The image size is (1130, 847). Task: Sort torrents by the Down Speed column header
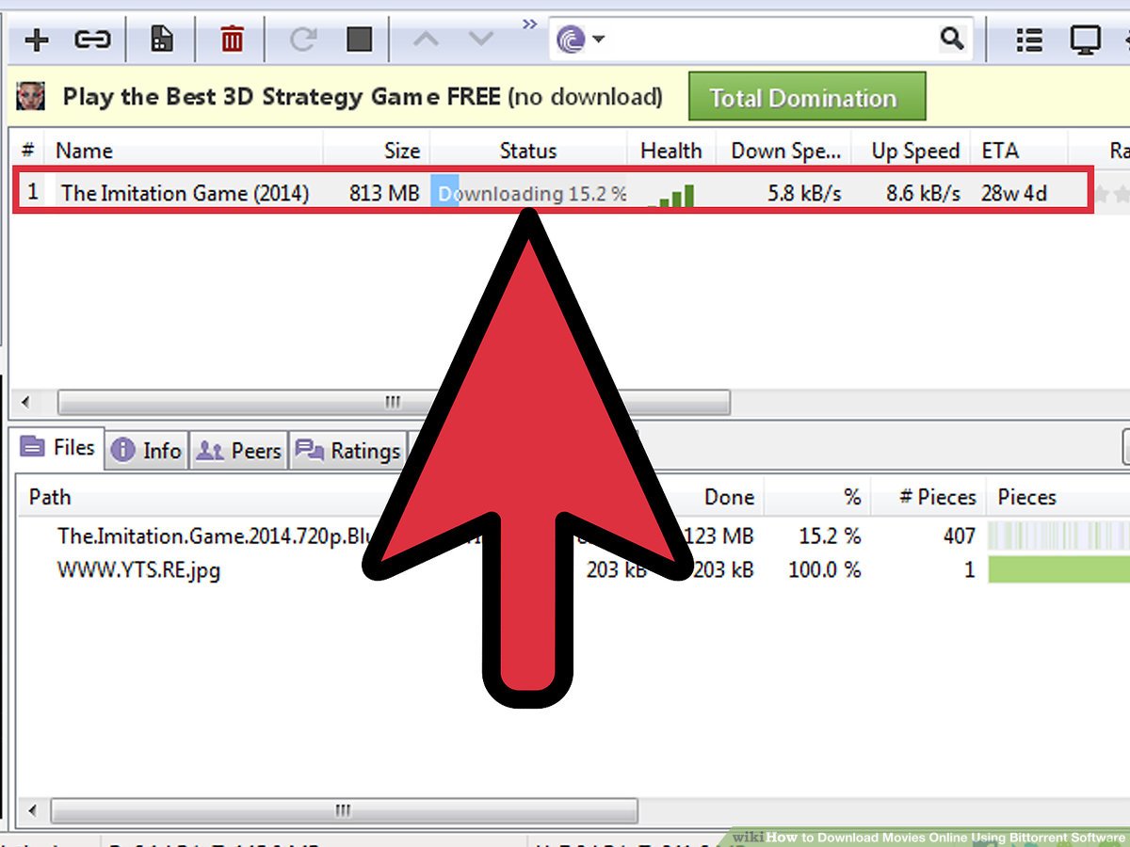pos(784,151)
